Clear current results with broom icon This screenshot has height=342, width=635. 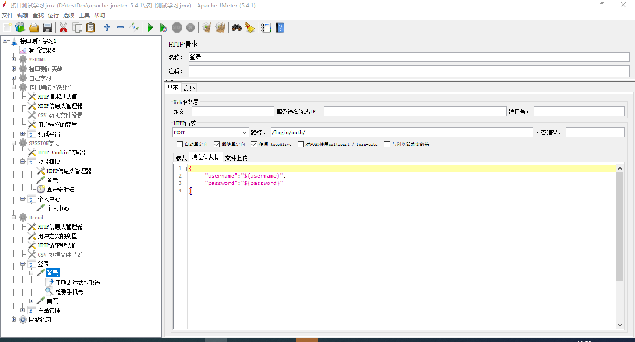[206, 28]
